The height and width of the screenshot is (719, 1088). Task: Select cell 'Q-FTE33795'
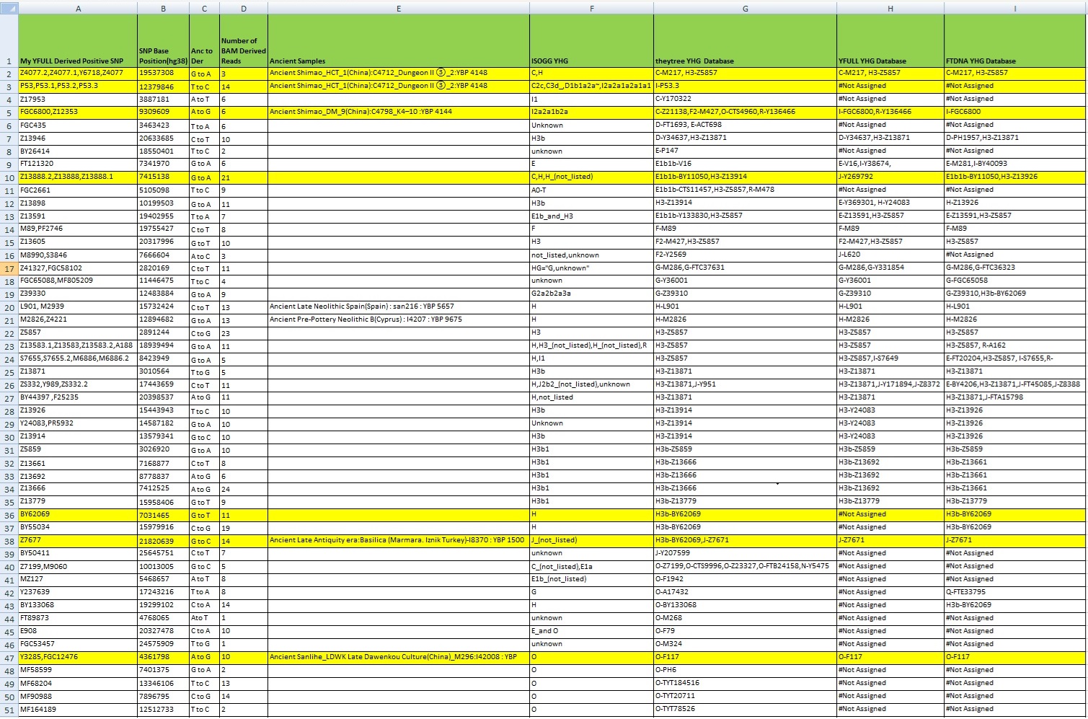tap(1015, 592)
